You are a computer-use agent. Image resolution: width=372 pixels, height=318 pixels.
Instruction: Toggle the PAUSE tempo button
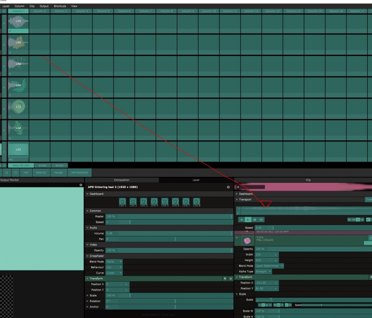tap(58, 173)
